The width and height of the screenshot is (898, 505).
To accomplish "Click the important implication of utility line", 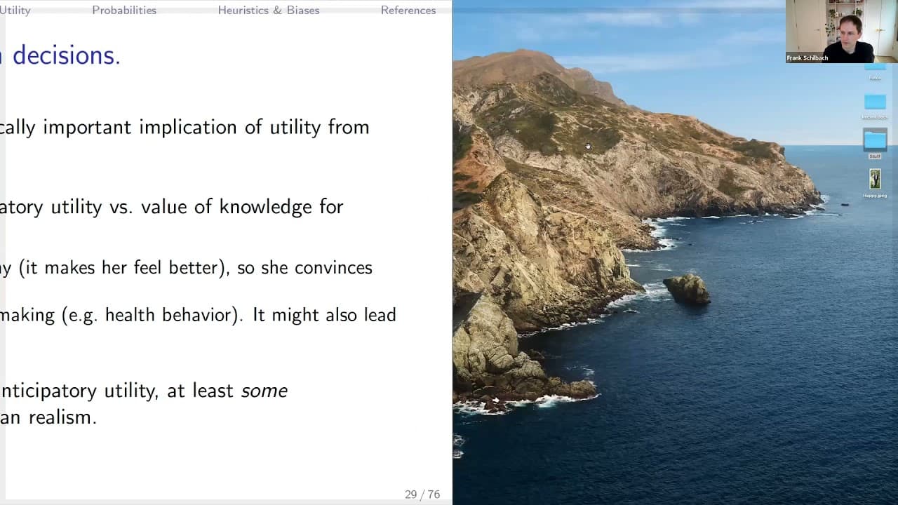I will [185, 127].
